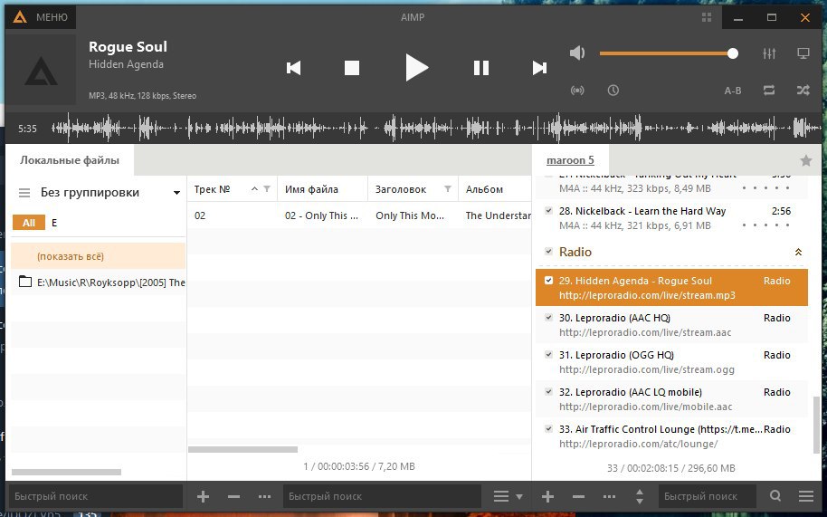Toggle the Radio group checkbox
This screenshot has height=517, width=827.
click(548, 252)
